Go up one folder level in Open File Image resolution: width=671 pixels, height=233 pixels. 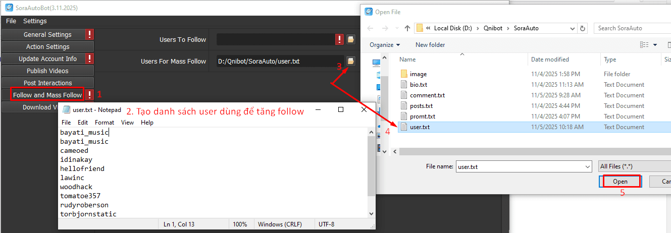(x=407, y=28)
